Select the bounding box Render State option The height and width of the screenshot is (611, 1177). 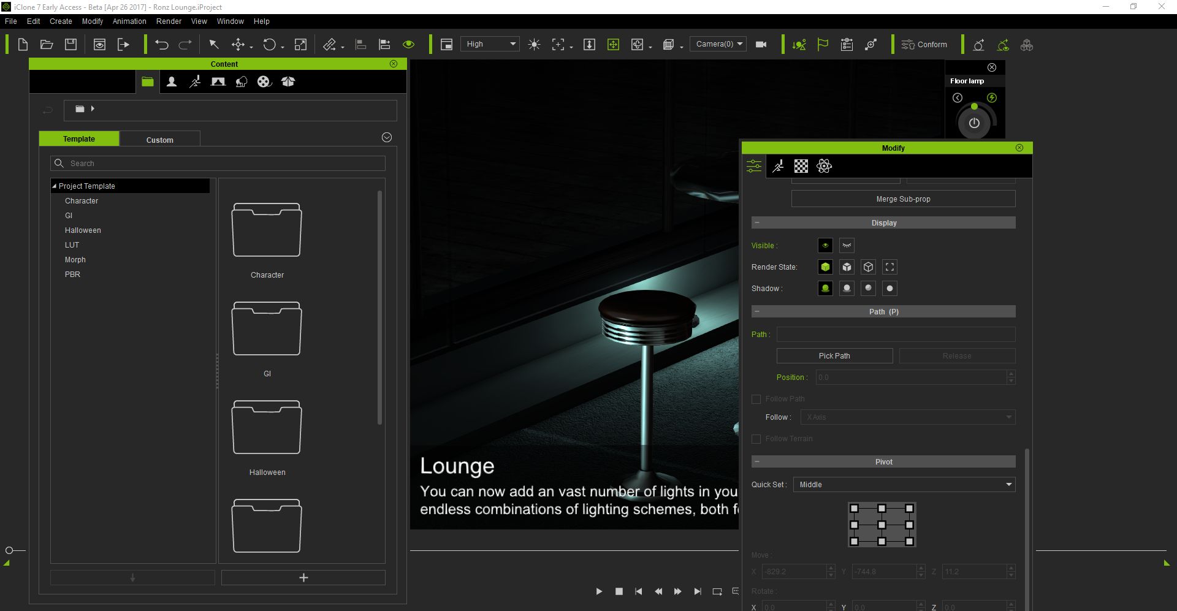coord(889,267)
